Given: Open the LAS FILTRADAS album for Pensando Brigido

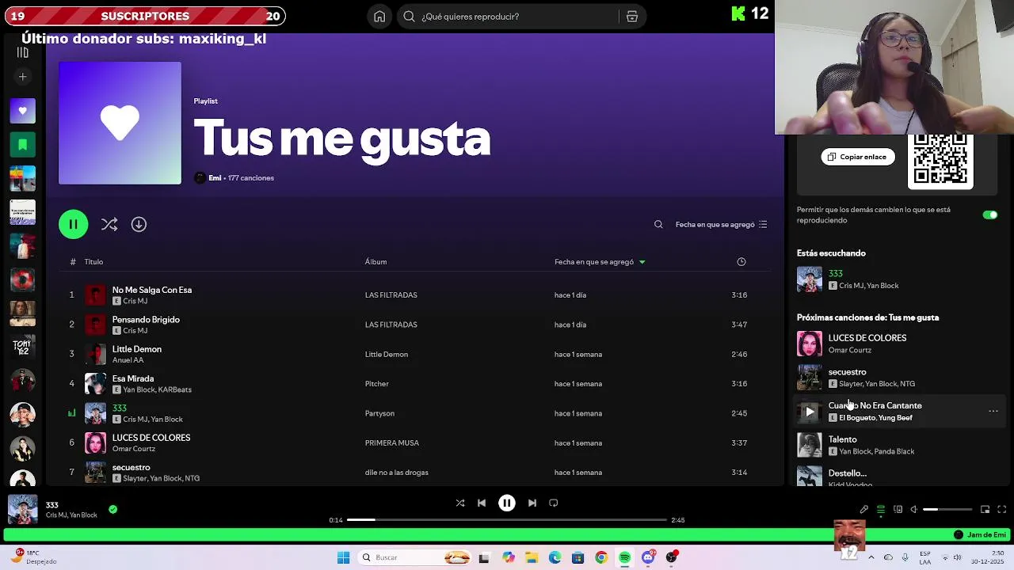Looking at the screenshot, I should [x=391, y=325].
